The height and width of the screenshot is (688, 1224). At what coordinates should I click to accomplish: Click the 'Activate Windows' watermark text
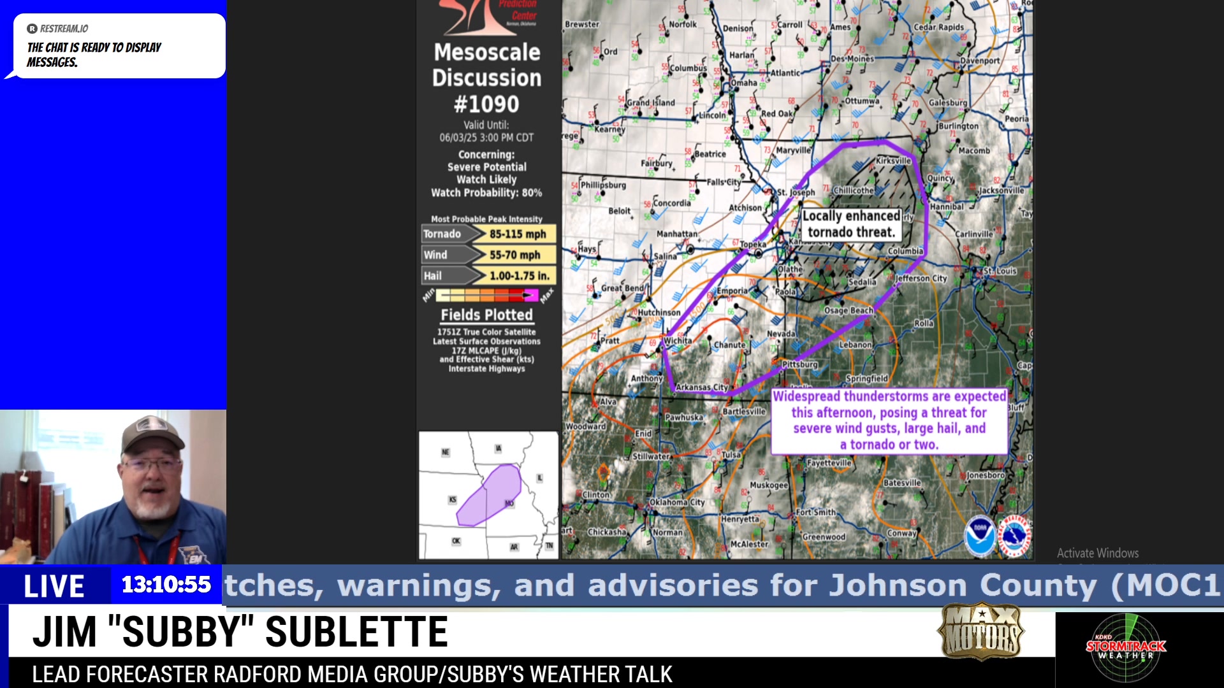click(x=1098, y=553)
